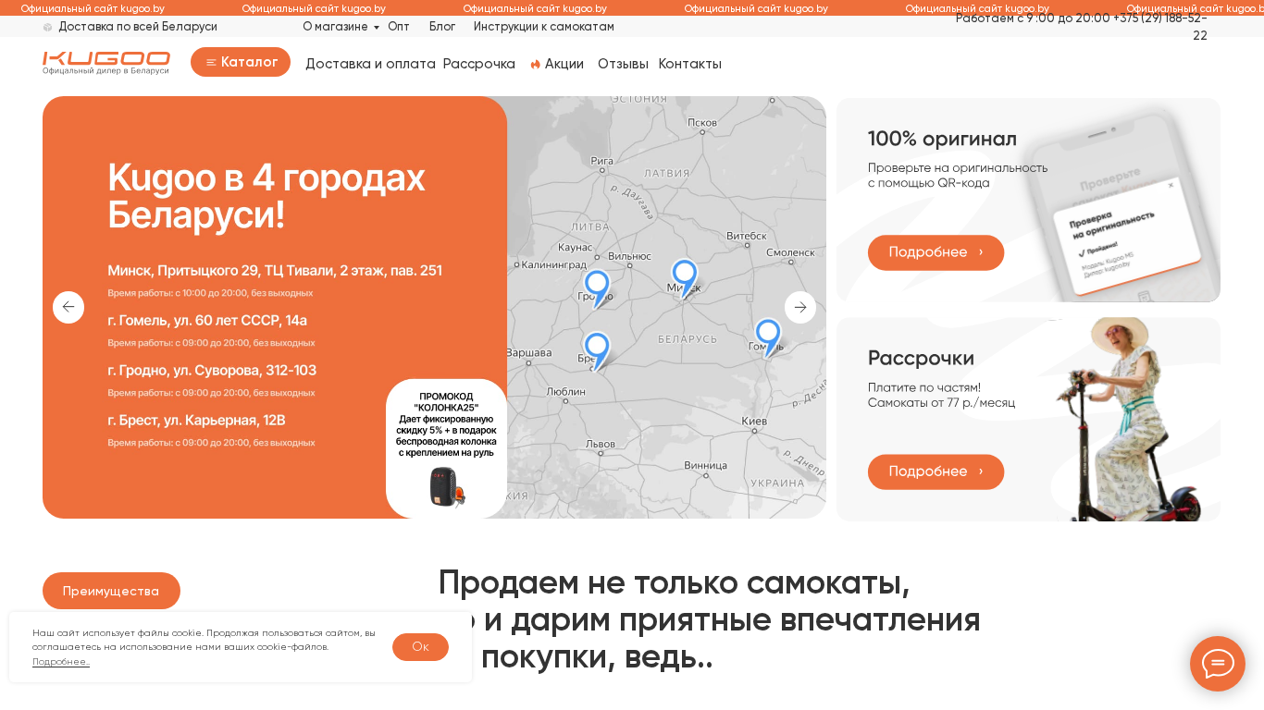Select the Gomel map pin
The width and height of the screenshot is (1264, 710).
(x=768, y=337)
